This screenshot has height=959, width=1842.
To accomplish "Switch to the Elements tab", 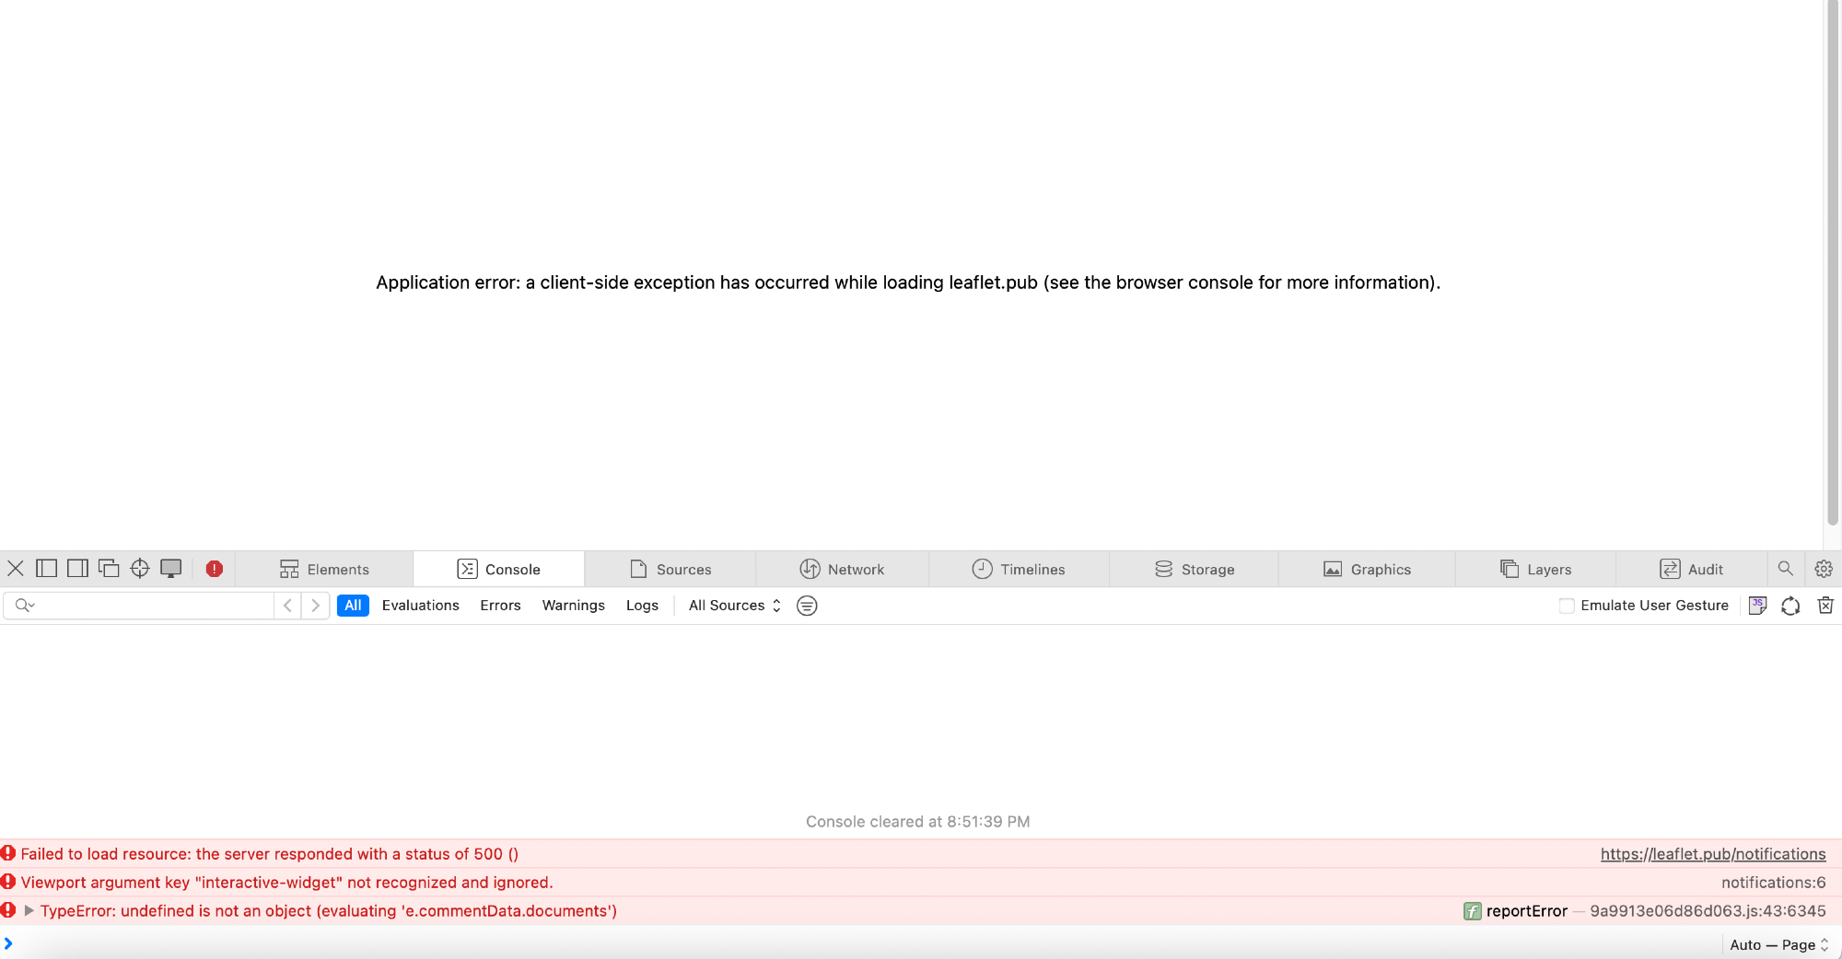I will point(324,570).
